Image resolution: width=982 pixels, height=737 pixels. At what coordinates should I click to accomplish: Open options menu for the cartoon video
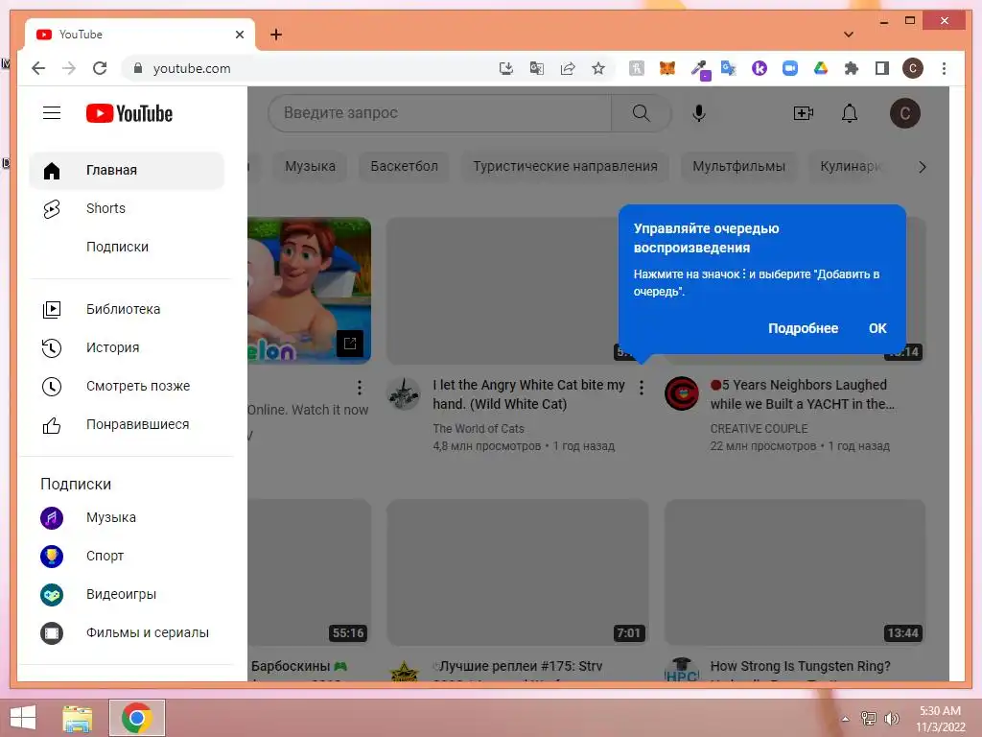point(360,388)
